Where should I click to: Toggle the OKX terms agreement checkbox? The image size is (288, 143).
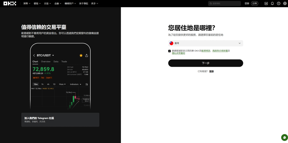point(170,51)
